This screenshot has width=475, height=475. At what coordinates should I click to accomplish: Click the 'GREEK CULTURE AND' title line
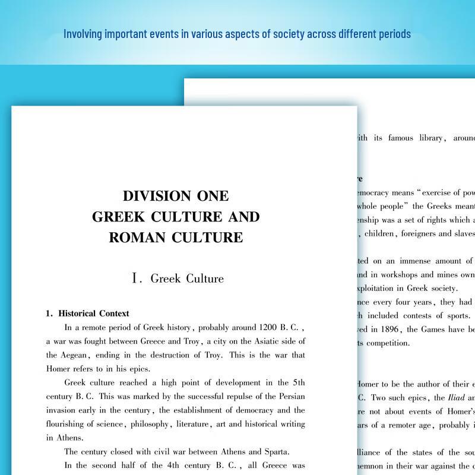pyautogui.click(x=176, y=217)
